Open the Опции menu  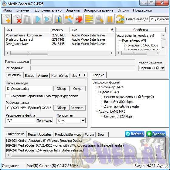click(123, 10)
